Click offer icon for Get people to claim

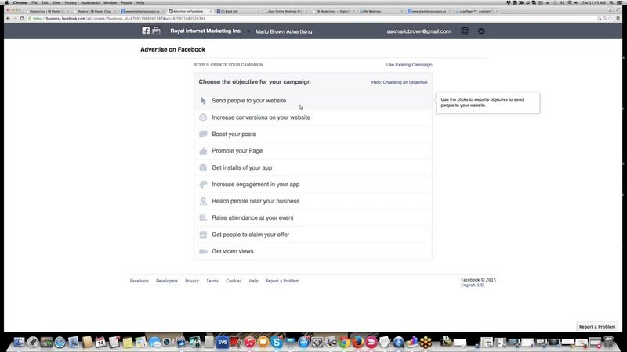tap(203, 235)
